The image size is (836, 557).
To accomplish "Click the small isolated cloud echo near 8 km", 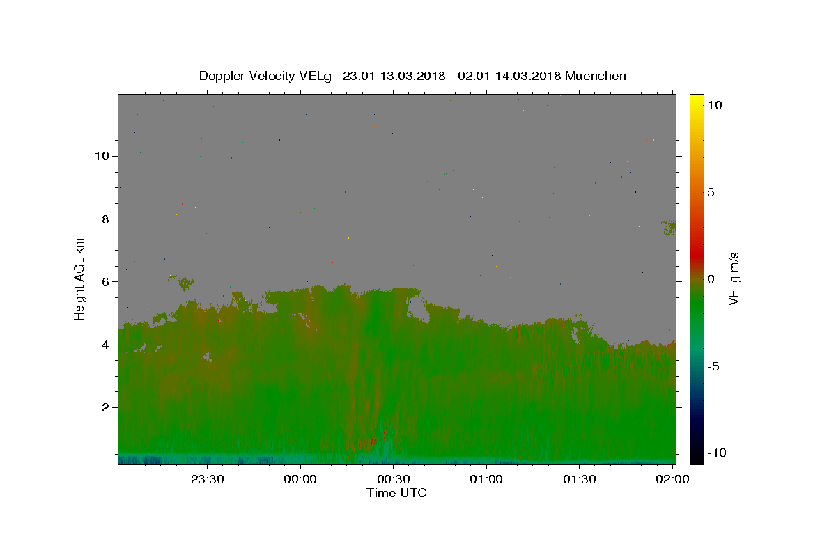I will tap(669, 227).
